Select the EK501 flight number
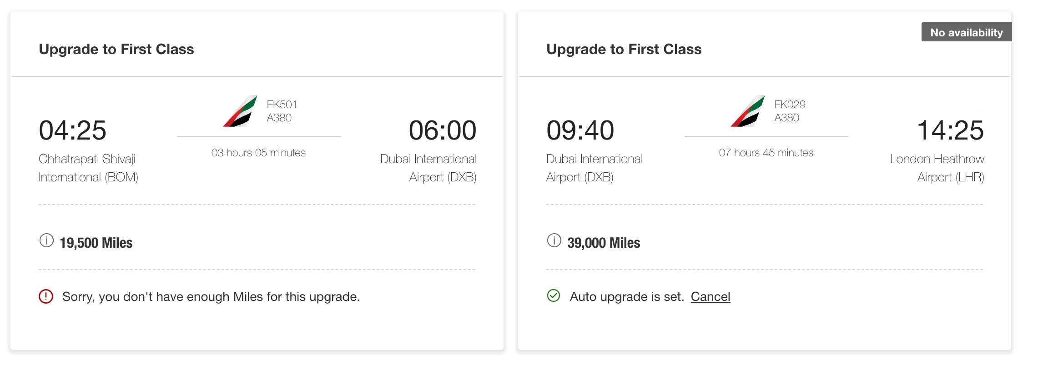This screenshot has height=380, width=1038. [282, 105]
